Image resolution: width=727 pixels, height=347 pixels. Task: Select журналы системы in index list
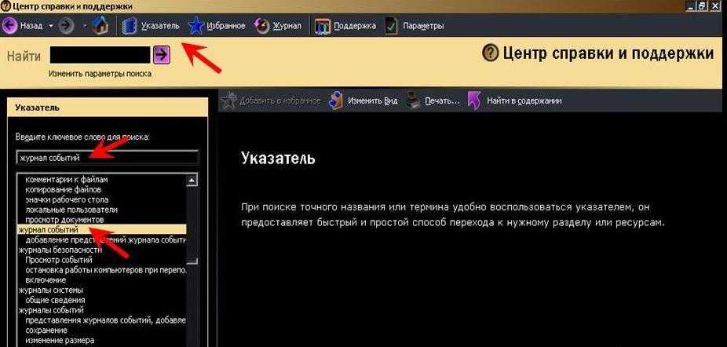[50, 290]
